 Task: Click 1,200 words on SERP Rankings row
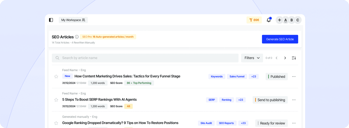click(x=98, y=106)
